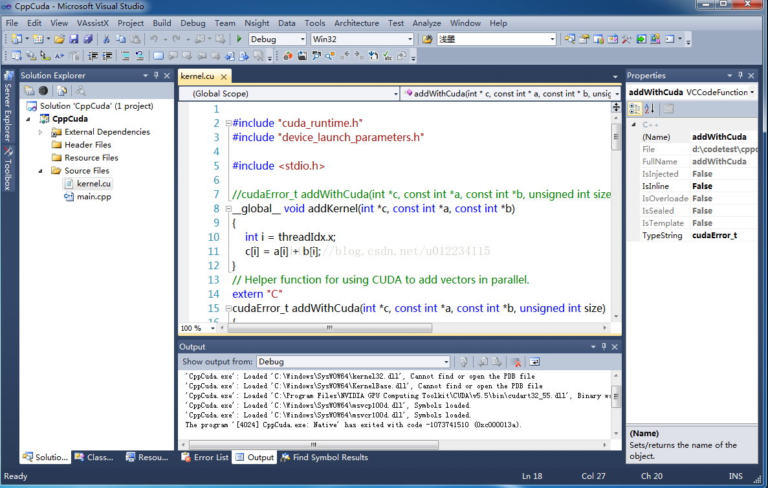The height and width of the screenshot is (488, 768).
Task: Click the New Project toolbar icon
Action: [x=17, y=39]
